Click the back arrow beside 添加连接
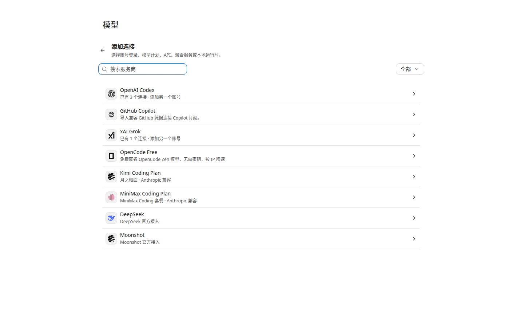This screenshot has height=327, width=524. pos(103,51)
